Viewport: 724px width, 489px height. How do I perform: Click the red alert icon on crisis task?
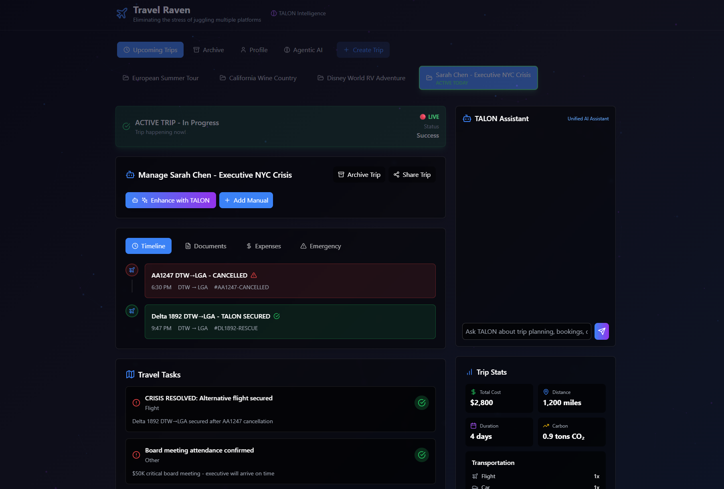click(x=136, y=403)
